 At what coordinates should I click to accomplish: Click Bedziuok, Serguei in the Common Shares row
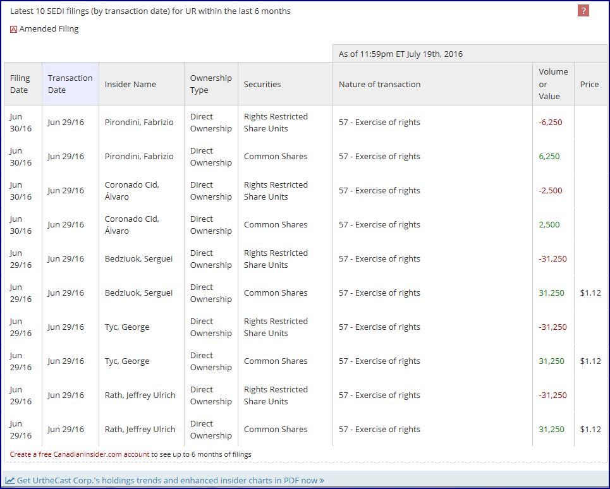[138, 293]
